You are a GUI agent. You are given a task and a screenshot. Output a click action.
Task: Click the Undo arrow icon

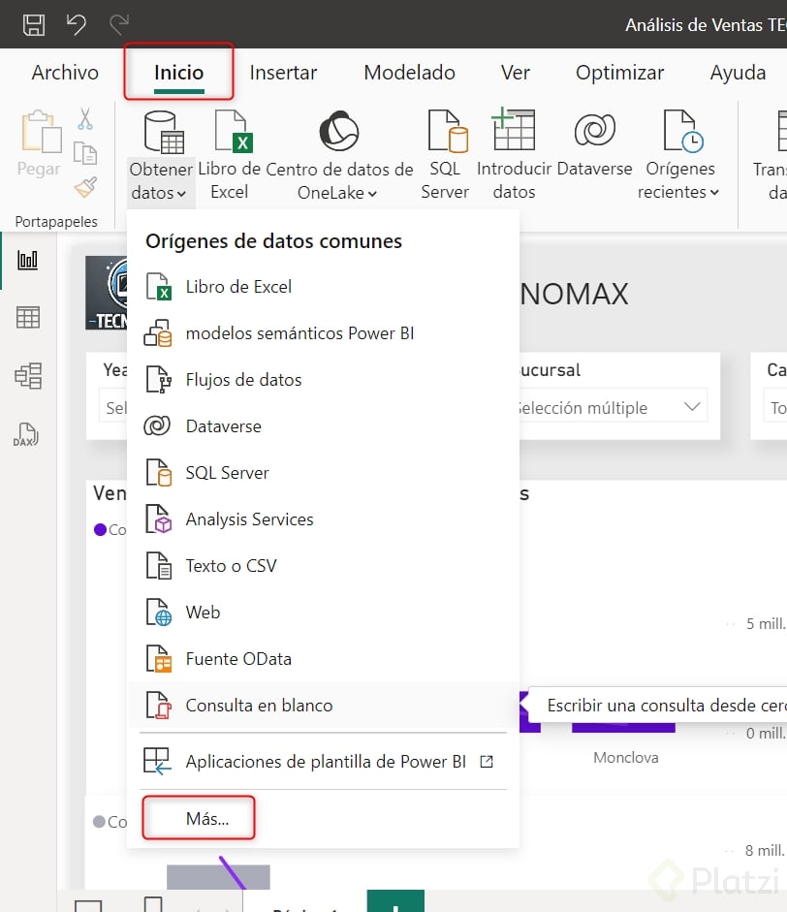(x=77, y=24)
